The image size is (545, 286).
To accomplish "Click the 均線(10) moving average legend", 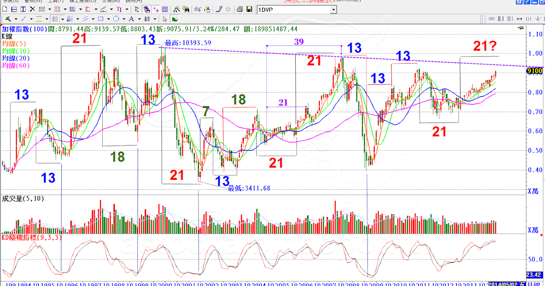I will 16,51.
